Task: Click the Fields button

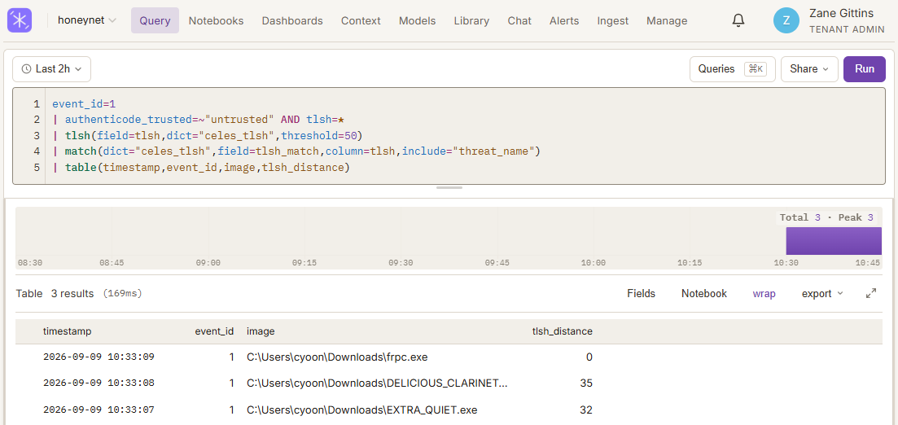Action: coord(641,293)
